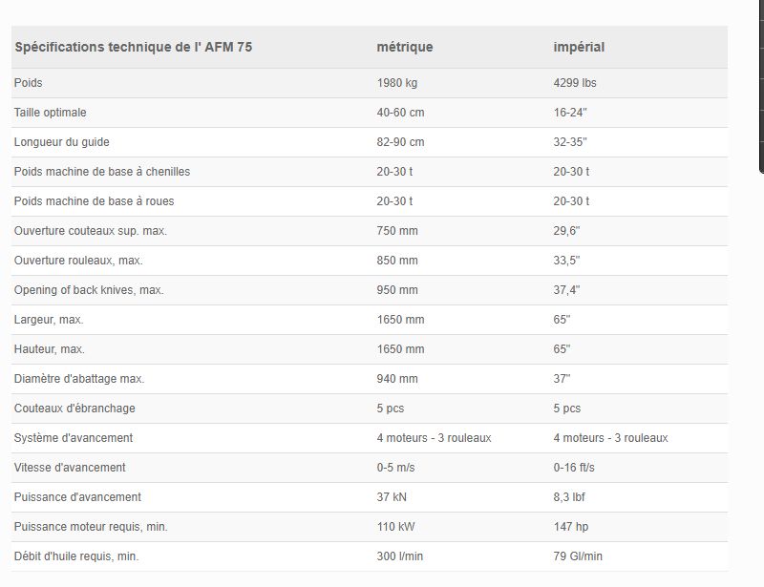
Task: Select the "Poids" row label
Action: click(x=29, y=83)
